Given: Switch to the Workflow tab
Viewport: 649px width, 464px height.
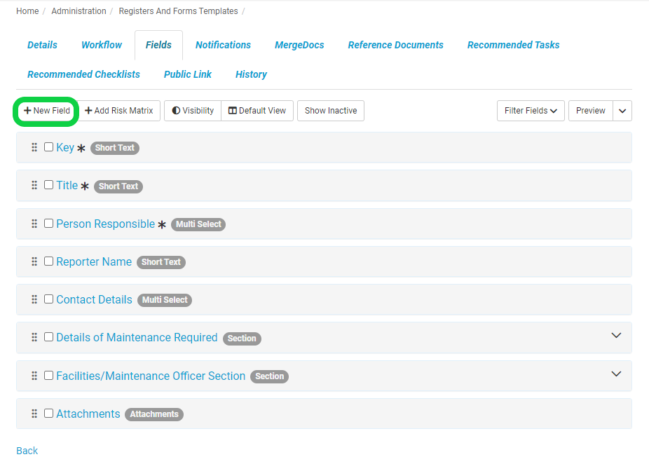Looking at the screenshot, I should [x=102, y=45].
